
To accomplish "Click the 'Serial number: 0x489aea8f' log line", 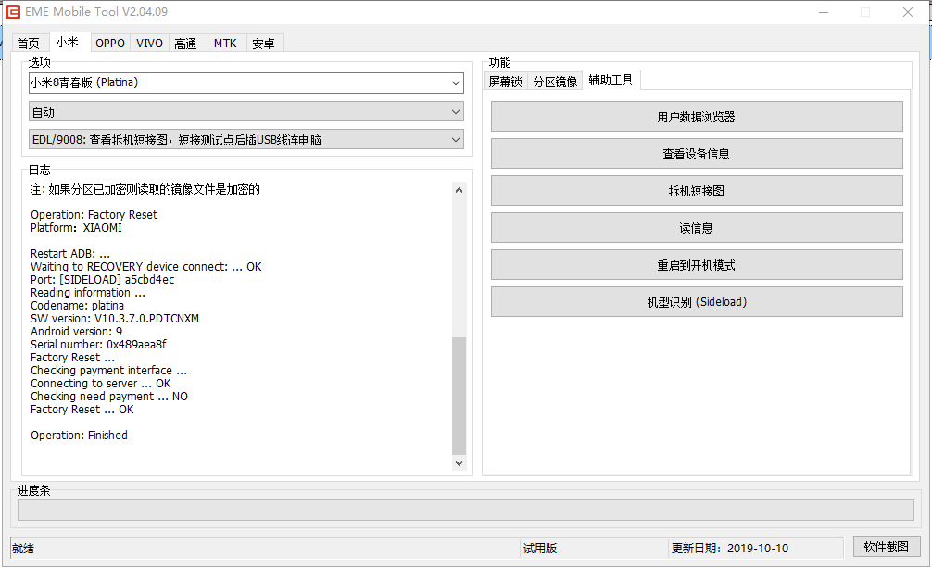I will click(99, 344).
